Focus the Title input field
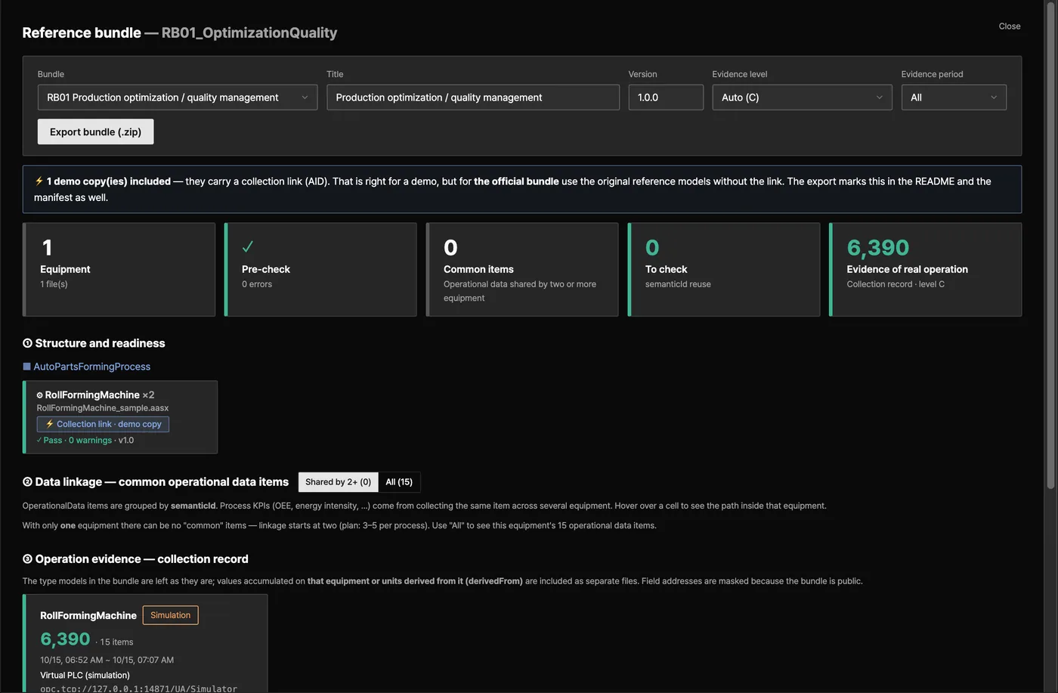 [473, 97]
